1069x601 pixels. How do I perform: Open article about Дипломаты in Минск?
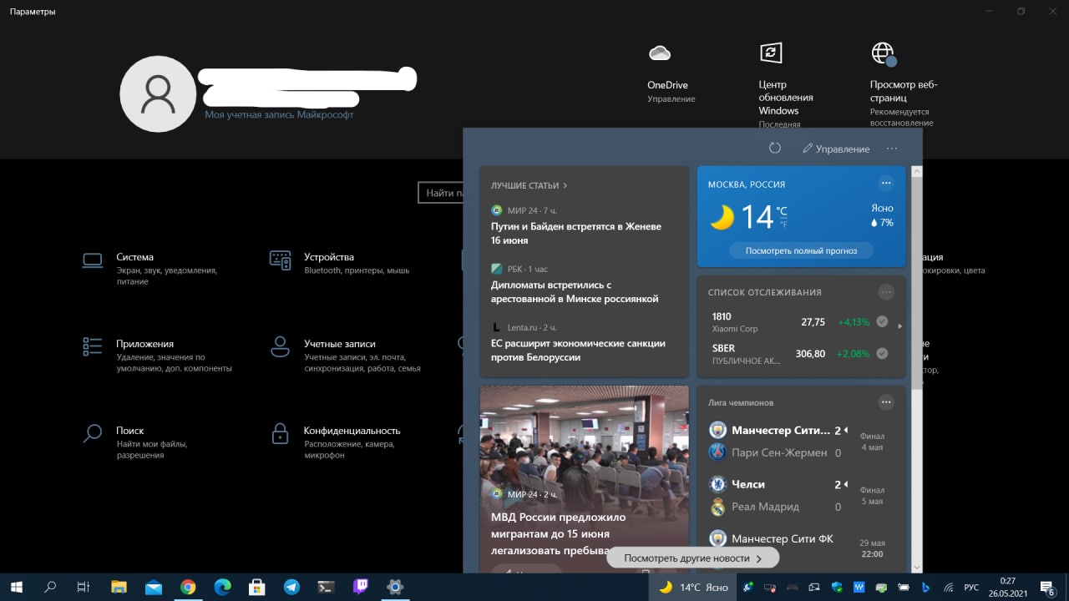pyautogui.click(x=575, y=291)
